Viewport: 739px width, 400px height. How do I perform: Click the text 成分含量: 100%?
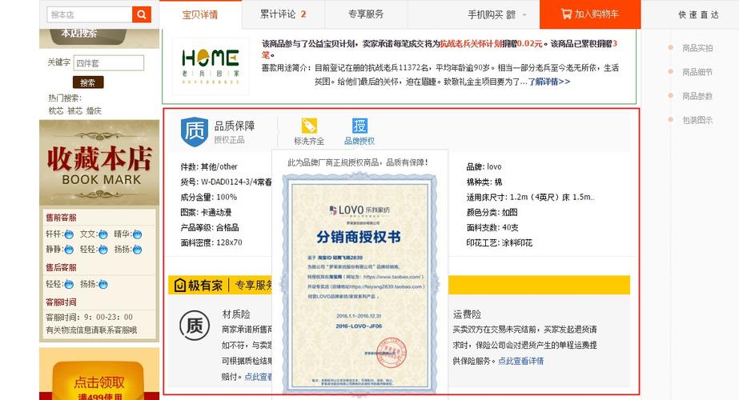click(209, 197)
